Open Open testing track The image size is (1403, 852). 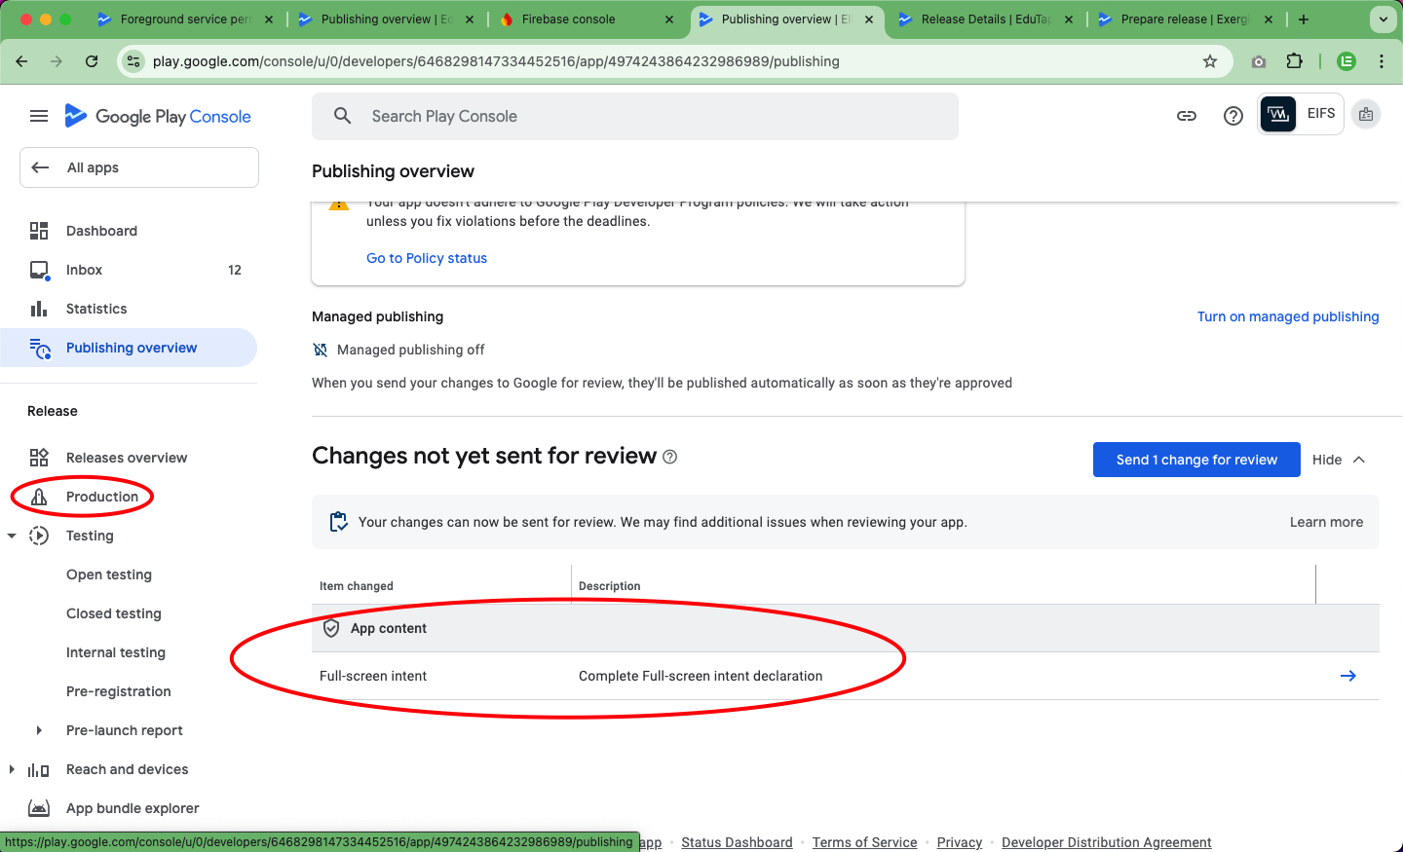(x=109, y=574)
